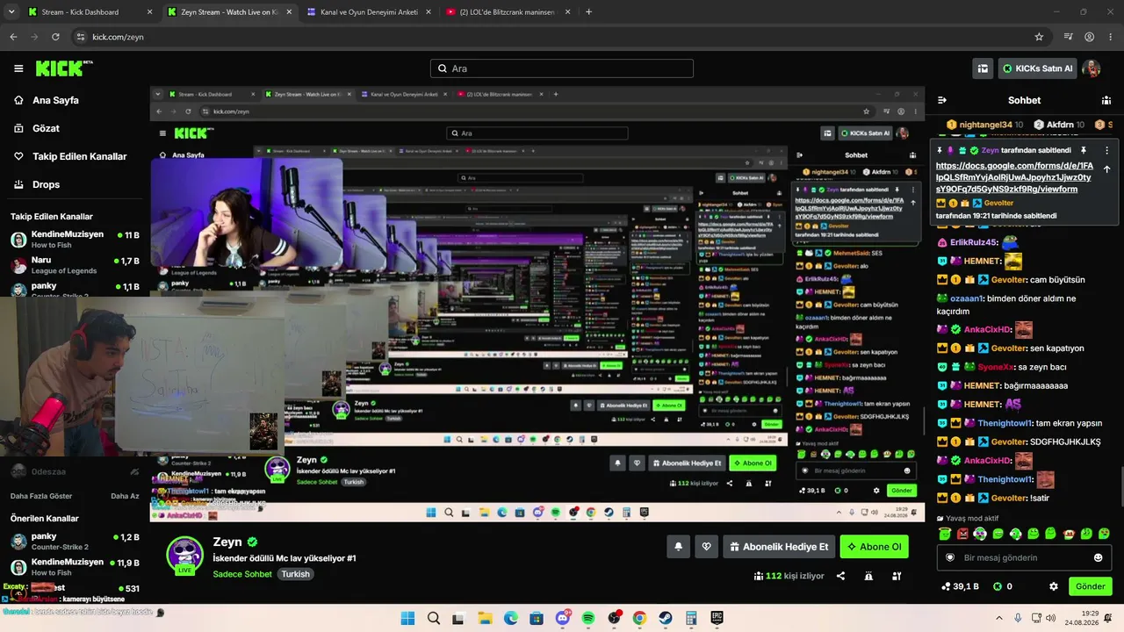Open the pinned Google Forms link
Viewport: 1124px width, 632px height.
point(1015,177)
